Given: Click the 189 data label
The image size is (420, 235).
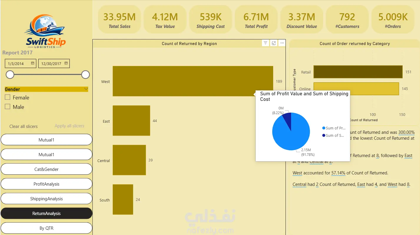Looking at the screenshot, I should point(279,81).
